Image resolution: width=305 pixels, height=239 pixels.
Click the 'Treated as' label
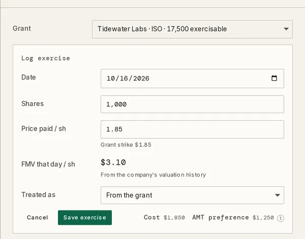tap(38, 195)
